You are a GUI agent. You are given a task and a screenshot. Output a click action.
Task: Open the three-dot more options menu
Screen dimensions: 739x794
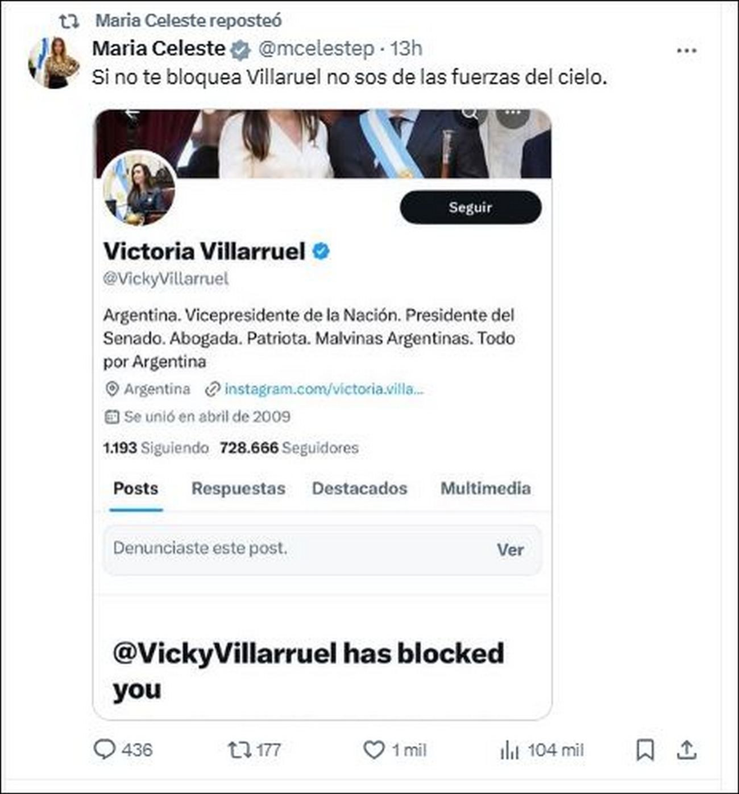pos(687,51)
